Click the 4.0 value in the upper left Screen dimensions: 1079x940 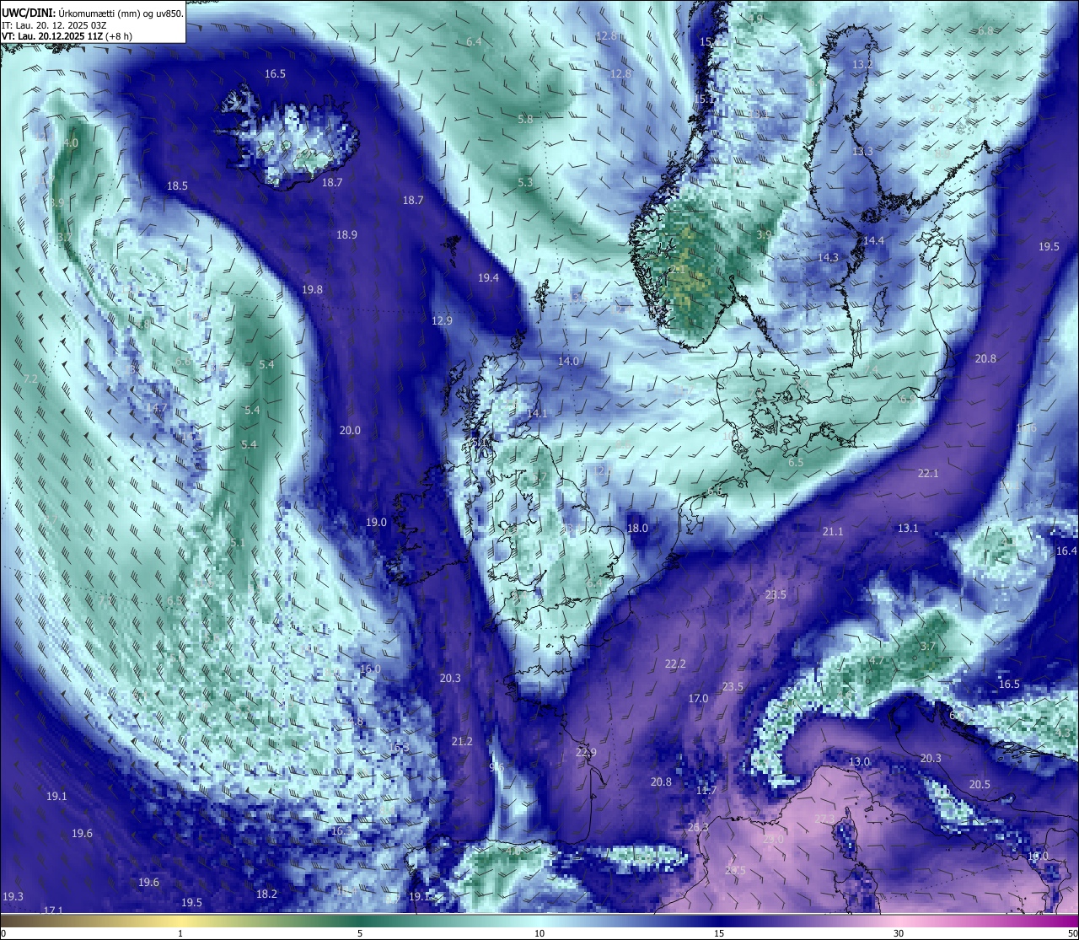pos(70,142)
